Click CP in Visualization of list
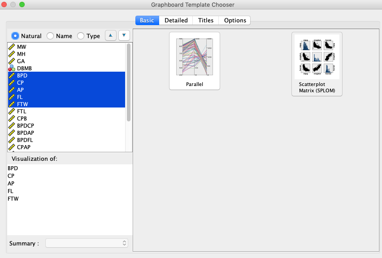382x258 pixels. pos(11,176)
